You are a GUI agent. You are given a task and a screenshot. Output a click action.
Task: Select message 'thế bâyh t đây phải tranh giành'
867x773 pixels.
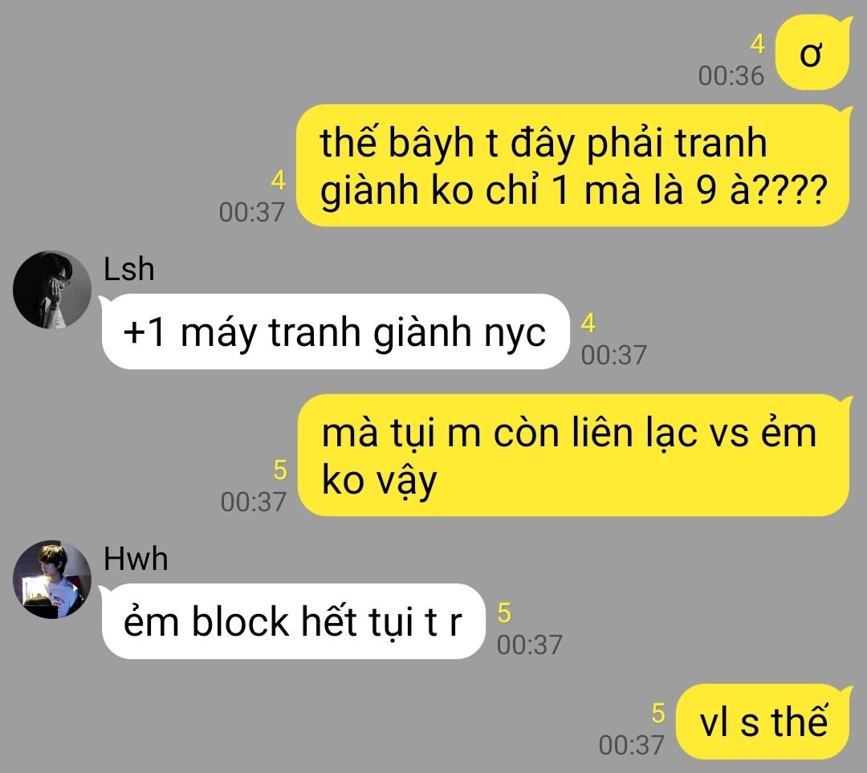(573, 165)
